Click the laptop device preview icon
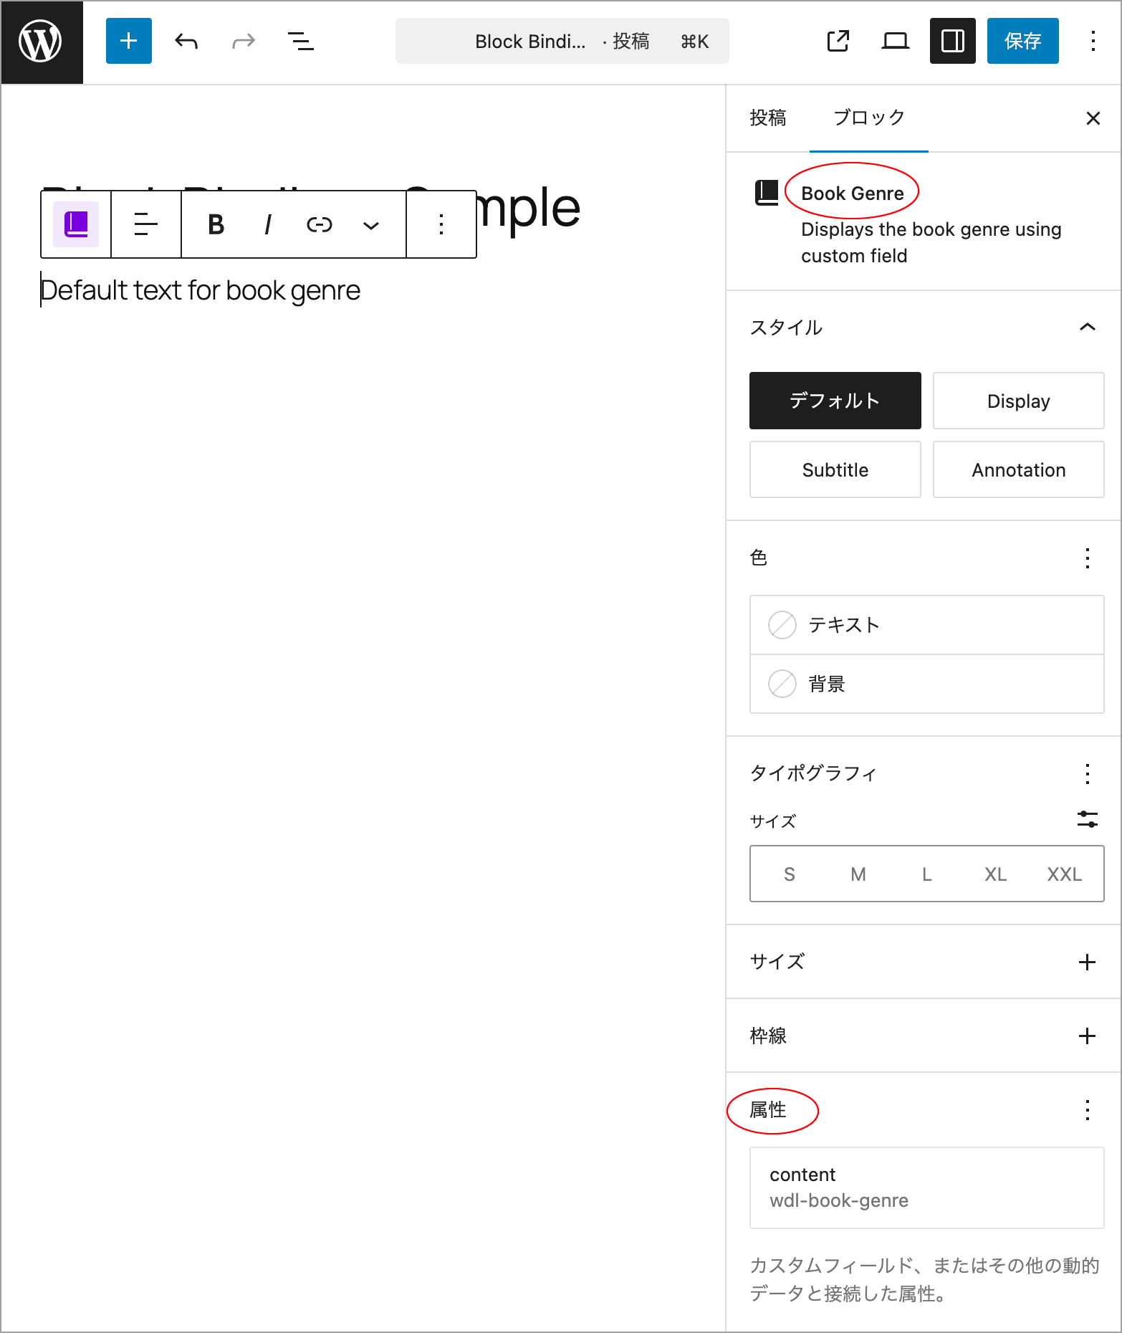This screenshot has height=1333, width=1122. 896,41
